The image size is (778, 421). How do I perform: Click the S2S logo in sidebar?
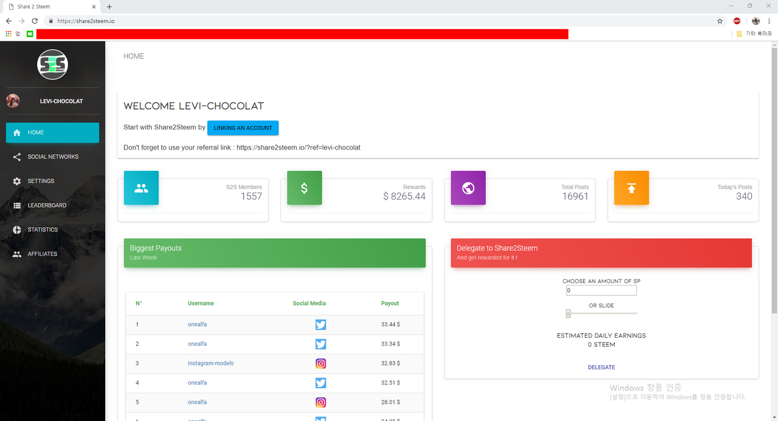click(x=52, y=64)
